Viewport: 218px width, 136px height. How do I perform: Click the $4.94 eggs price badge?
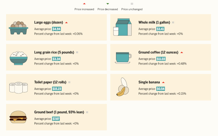pyautogui.click(x=57, y=29)
